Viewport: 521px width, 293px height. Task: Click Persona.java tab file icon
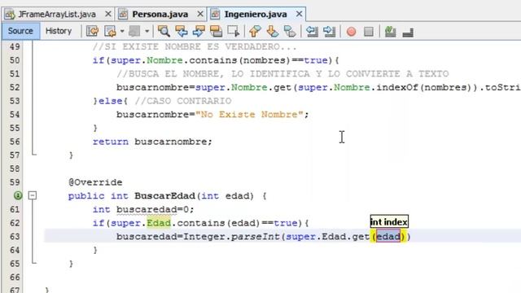pos(123,15)
